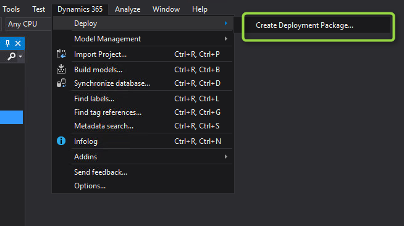The width and height of the screenshot is (404, 226).
Task: Open the Analyze menu
Action: [x=127, y=9]
